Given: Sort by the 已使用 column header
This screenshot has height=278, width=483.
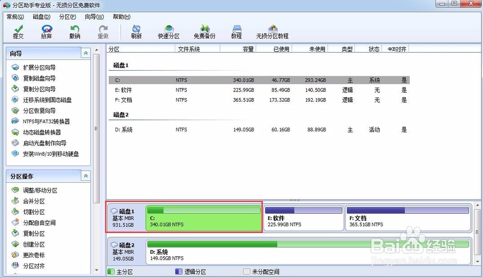Looking at the screenshot, I should coord(274,49).
